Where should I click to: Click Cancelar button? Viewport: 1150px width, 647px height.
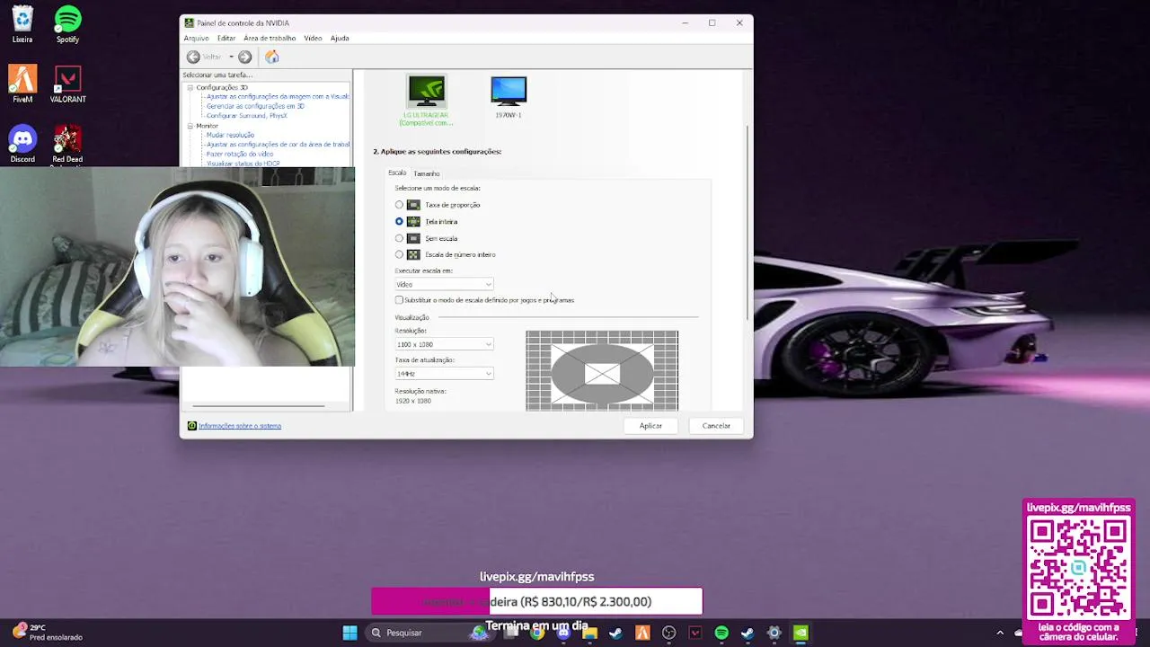(x=716, y=426)
